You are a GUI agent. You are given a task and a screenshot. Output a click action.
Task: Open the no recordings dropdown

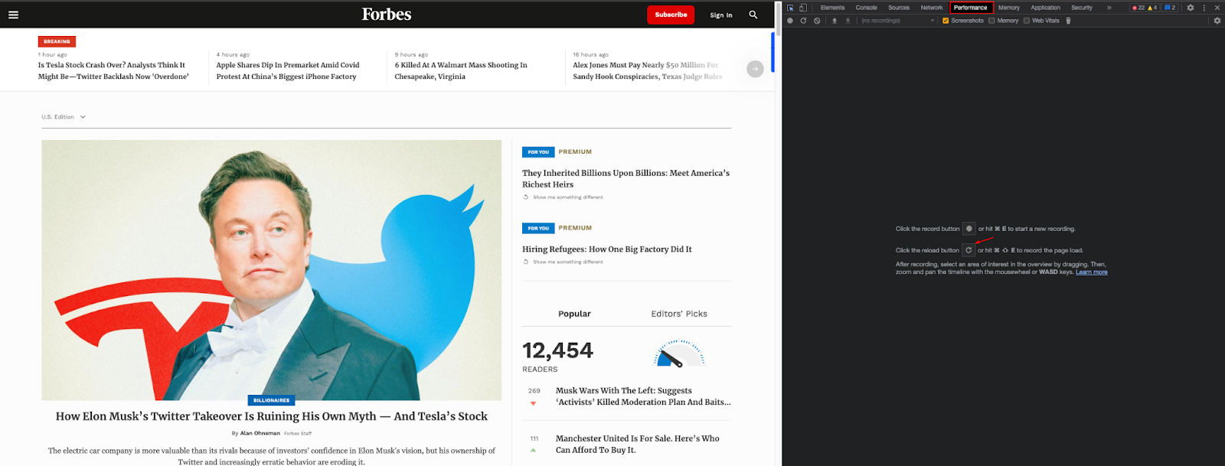click(897, 21)
